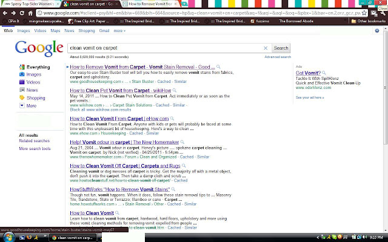Open Cached link of the eHow result

click(136, 133)
